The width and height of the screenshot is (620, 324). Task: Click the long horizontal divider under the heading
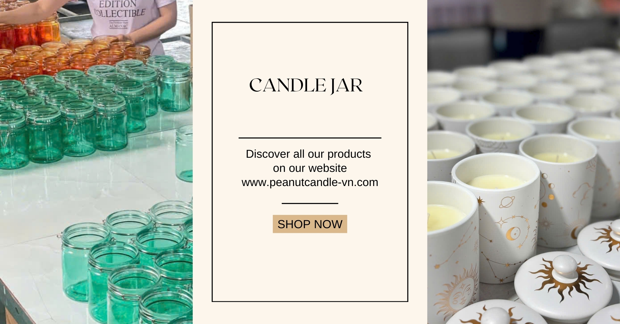tap(310, 138)
